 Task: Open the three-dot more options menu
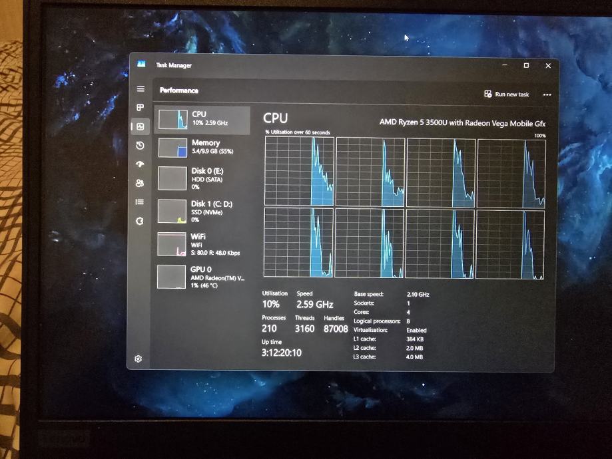(547, 94)
